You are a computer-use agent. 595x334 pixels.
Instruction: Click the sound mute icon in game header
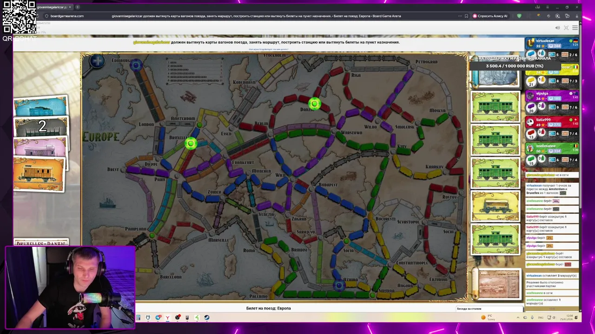coord(557,28)
